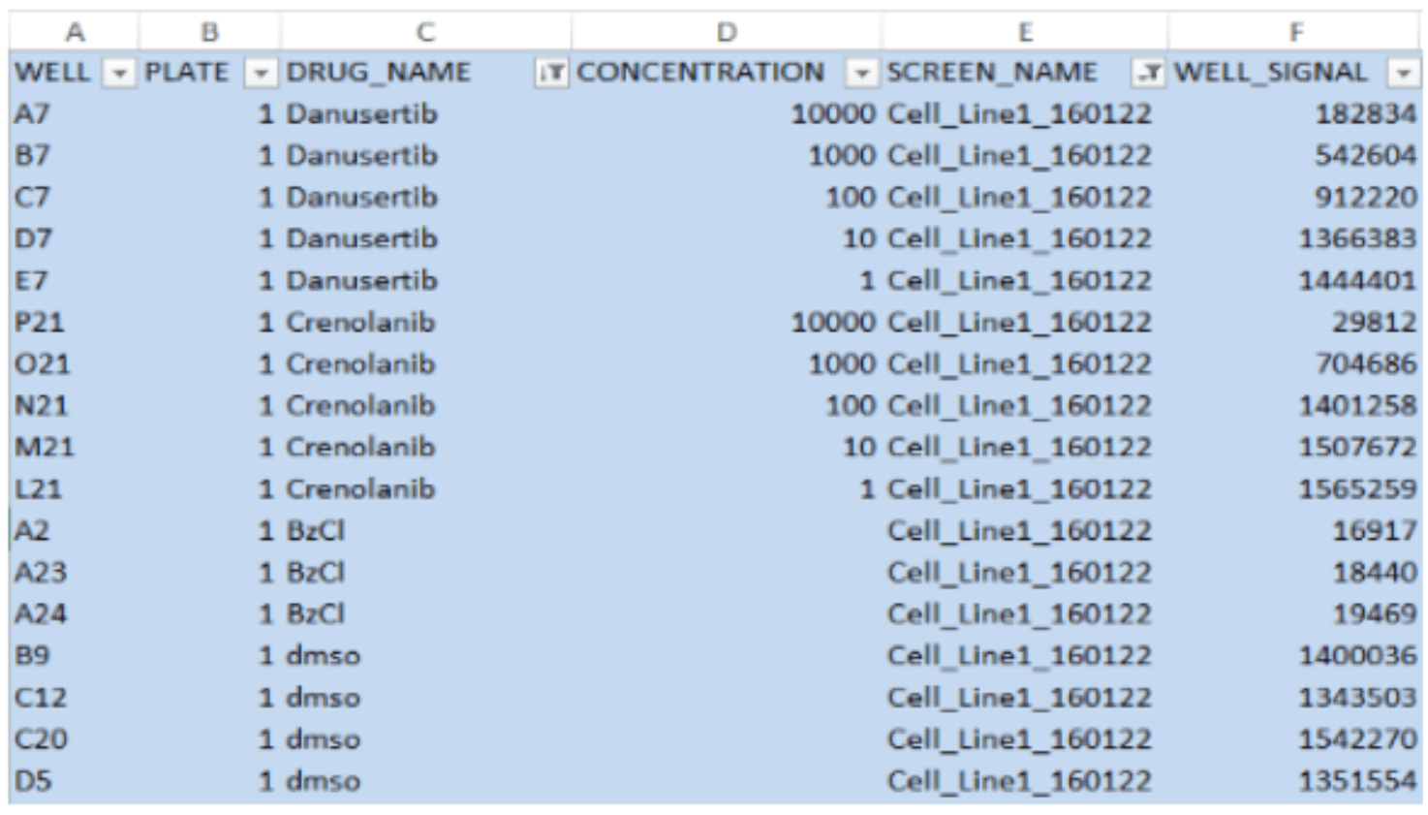Click the signal value 29812
Screen dimensions: 1428x815
tap(1373, 323)
